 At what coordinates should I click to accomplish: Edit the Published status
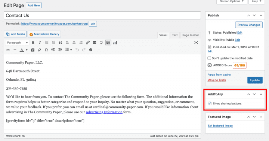tap(239, 33)
